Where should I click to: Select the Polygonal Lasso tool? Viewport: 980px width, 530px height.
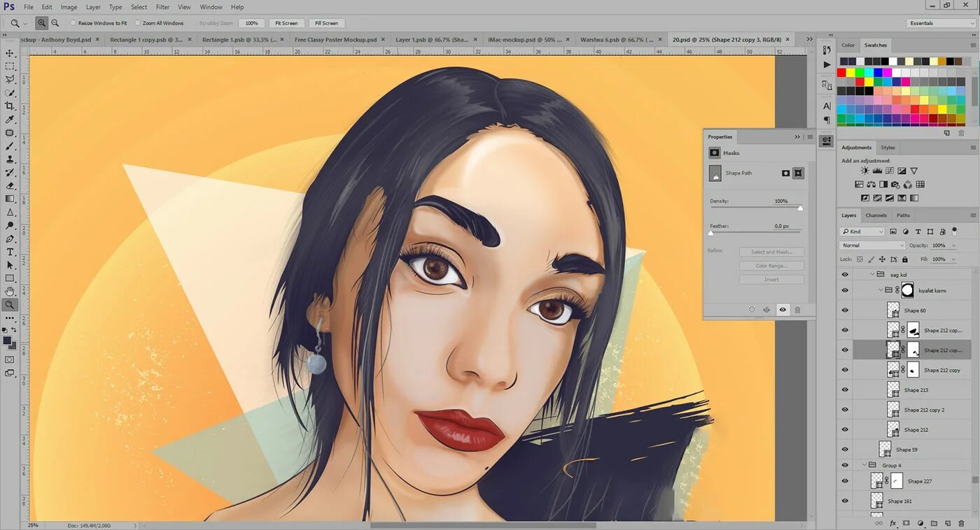[10, 80]
